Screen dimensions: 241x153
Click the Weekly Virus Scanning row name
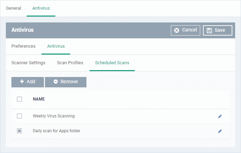(54, 116)
